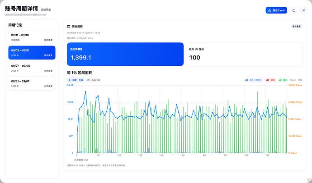312x183 pixels.
Task: Click the 已用额度 (%) axis caption
Action: point(81,160)
